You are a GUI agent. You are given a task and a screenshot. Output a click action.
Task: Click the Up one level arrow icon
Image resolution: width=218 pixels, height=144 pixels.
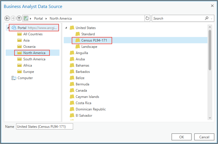(x=19, y=18)
